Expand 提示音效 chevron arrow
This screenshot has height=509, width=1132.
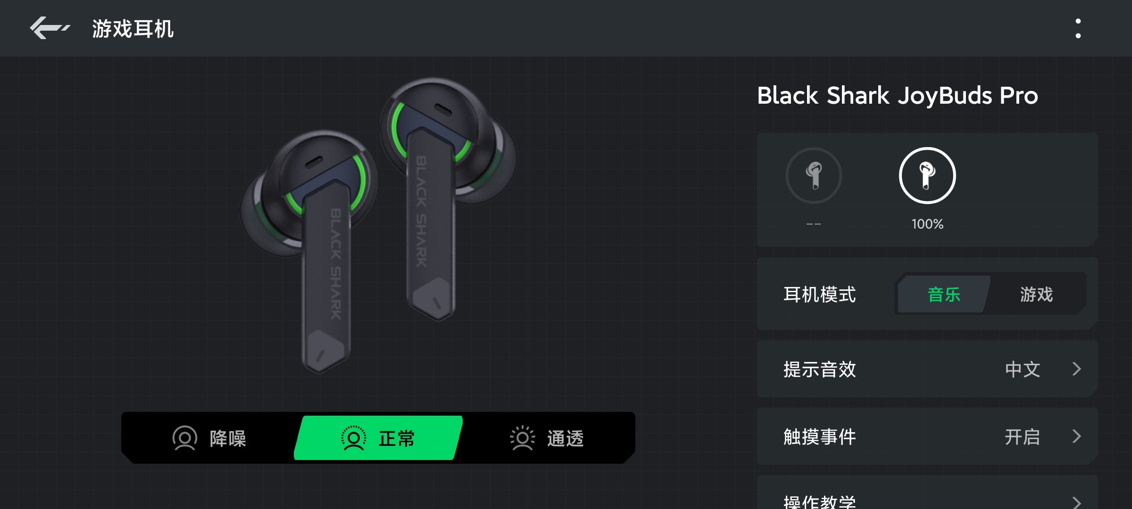point(1076,369)
